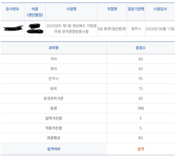This screenshot has width=178, height=161.
Task: Select the 국어 subject row label
Action: (54, 59)
